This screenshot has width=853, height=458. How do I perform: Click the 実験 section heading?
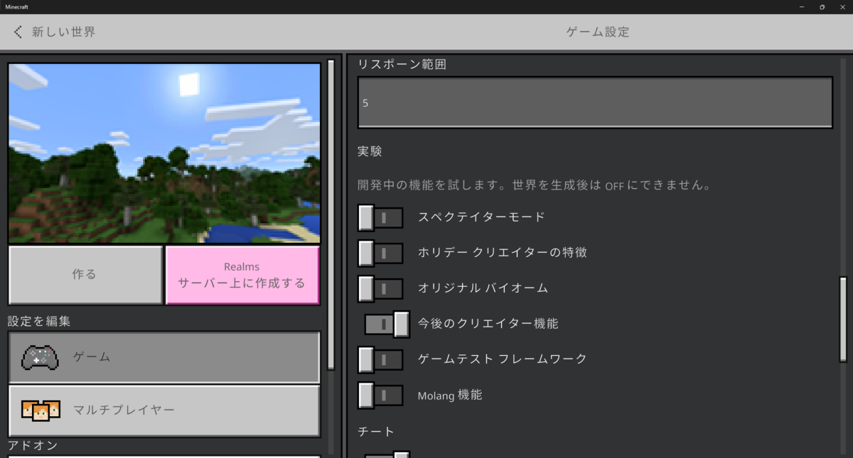370,151
